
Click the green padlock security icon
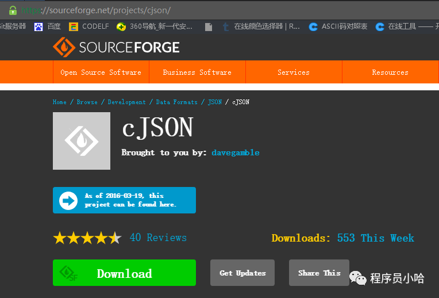tap(13, 10)
